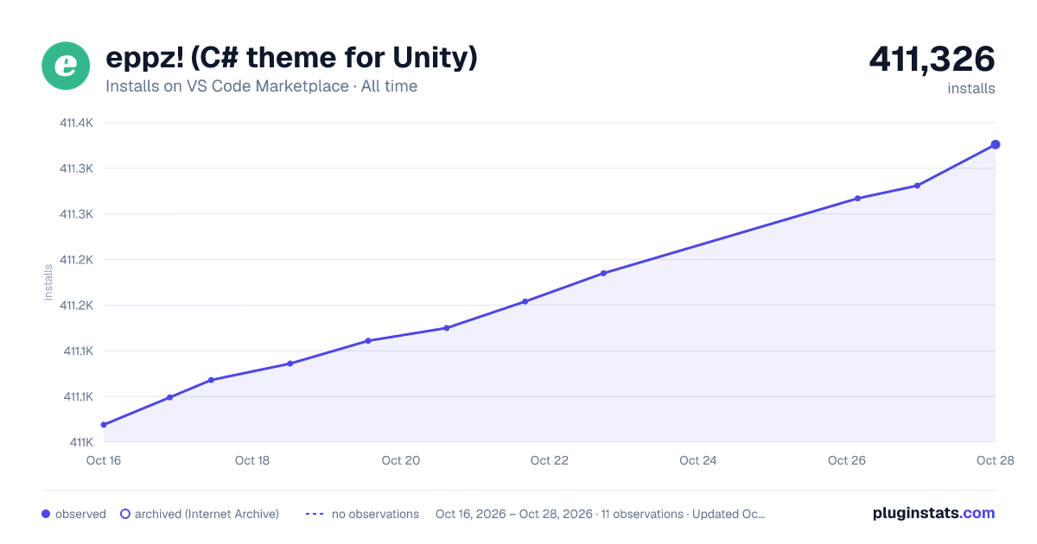1037x544 pixels.
Task: Select the data point between Oct 17 and Oct 18
Action: click(211, 380)
